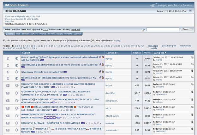Open last post icon for BITRACE row
Image resolution: width=197 pixels, height=135 pixels.
pos(192,129)
